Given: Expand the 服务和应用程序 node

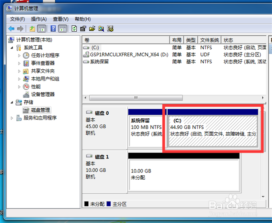Looking at the screenshot, I should click(x=12, y=118).
